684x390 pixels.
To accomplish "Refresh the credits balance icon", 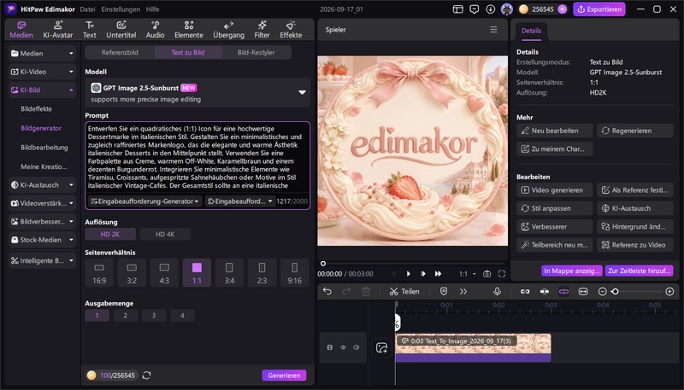I will pyautogui.click(x=146, y=375).
